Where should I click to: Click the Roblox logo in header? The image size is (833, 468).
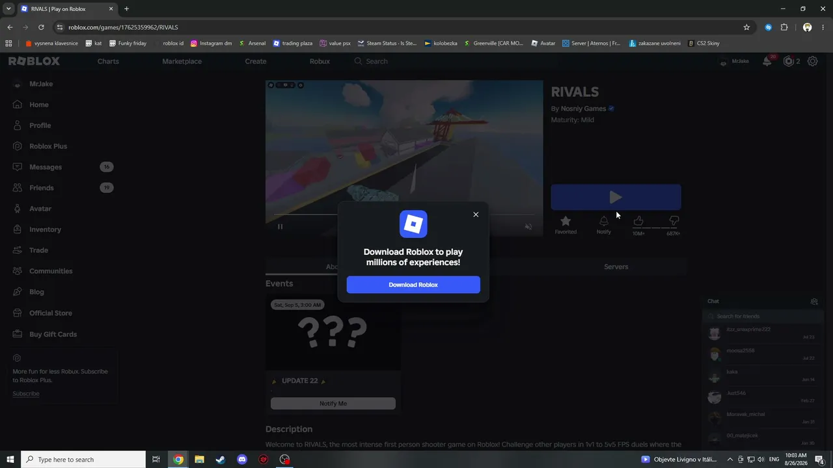coord(34,61)
